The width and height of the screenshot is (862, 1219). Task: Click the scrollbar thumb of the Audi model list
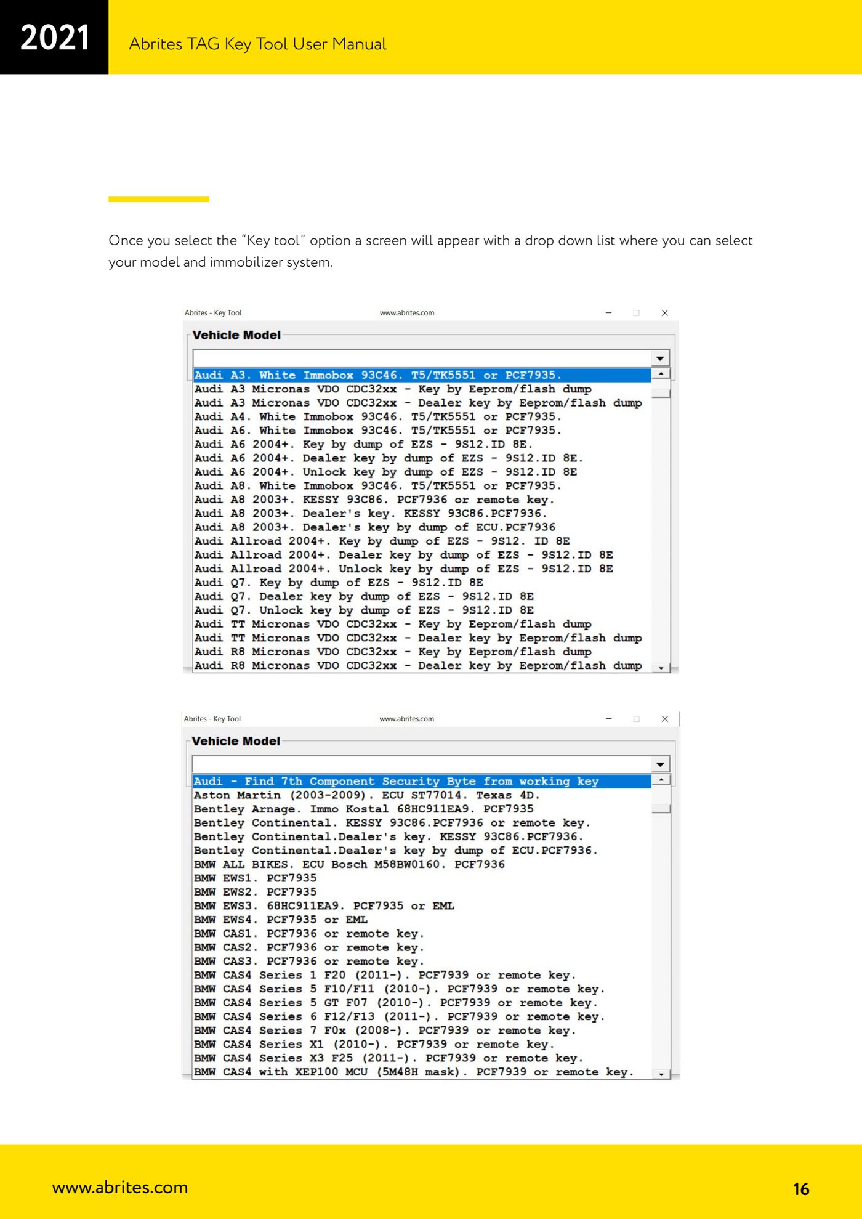coord(661,392)
